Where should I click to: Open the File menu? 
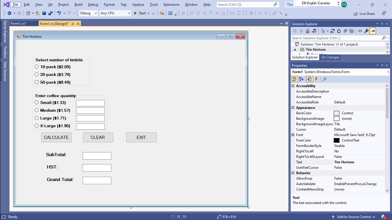coord(15,5)
